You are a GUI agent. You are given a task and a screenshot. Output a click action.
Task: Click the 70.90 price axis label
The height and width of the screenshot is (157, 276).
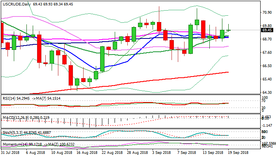(267, 12)
